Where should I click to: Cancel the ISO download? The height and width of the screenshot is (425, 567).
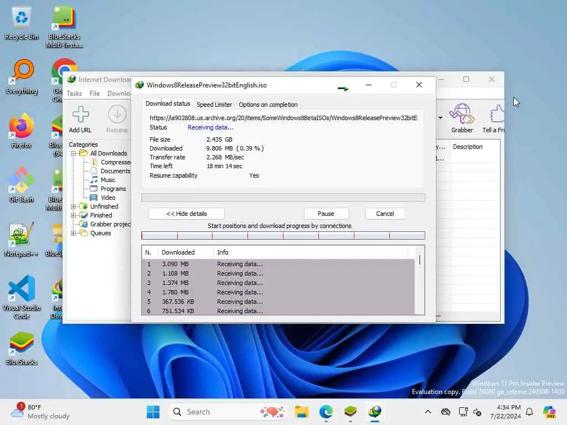(x=385, y=214)
